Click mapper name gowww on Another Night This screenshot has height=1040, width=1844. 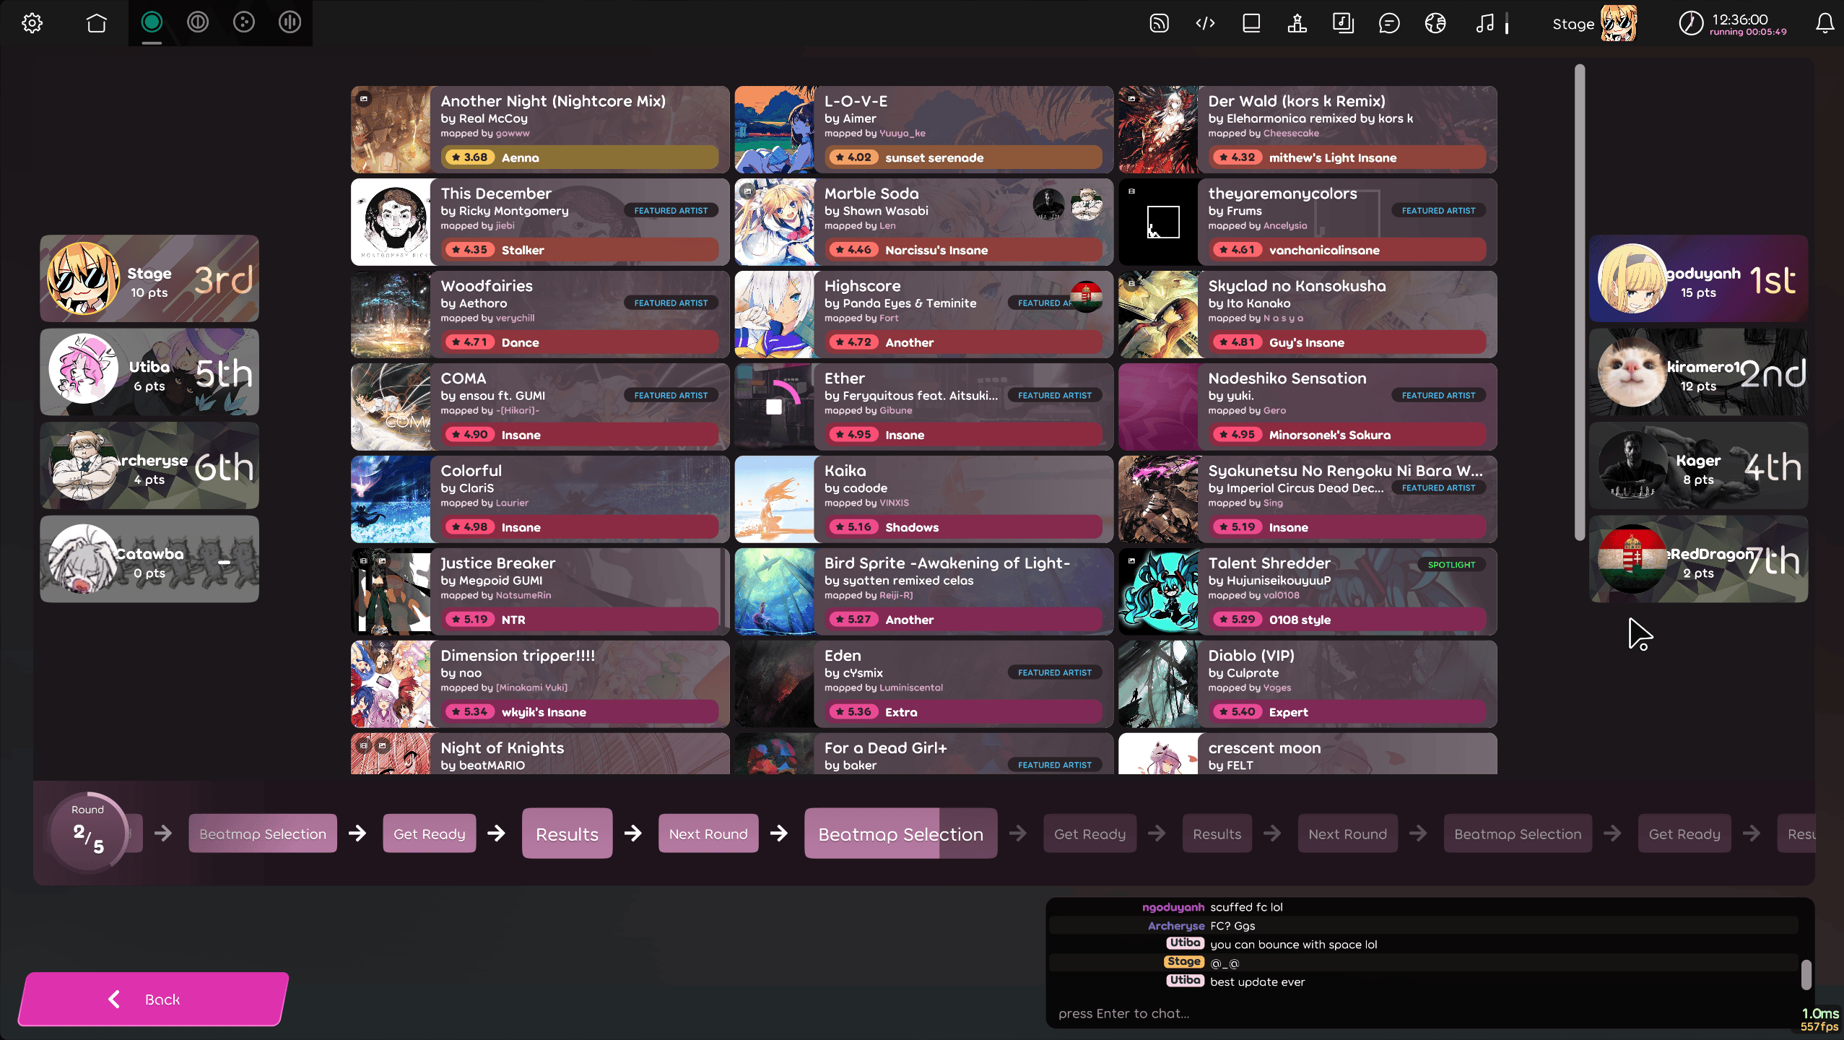point(512,134)
